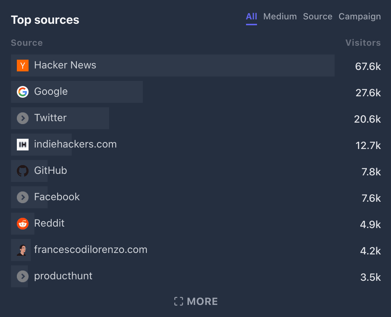Filter by GitHub source
Image resolution: width=391 pixels, height=317 pixels.
coord(51,171)
